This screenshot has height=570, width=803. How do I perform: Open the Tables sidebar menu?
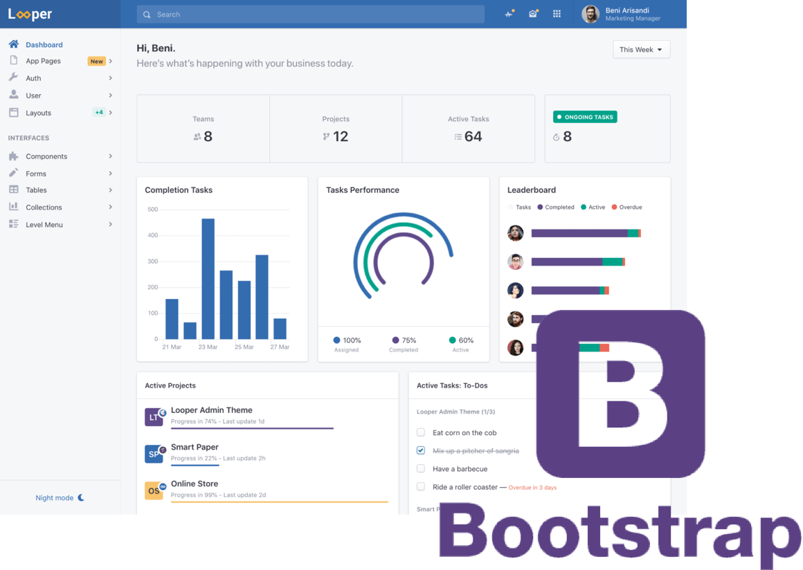point(36,190)
